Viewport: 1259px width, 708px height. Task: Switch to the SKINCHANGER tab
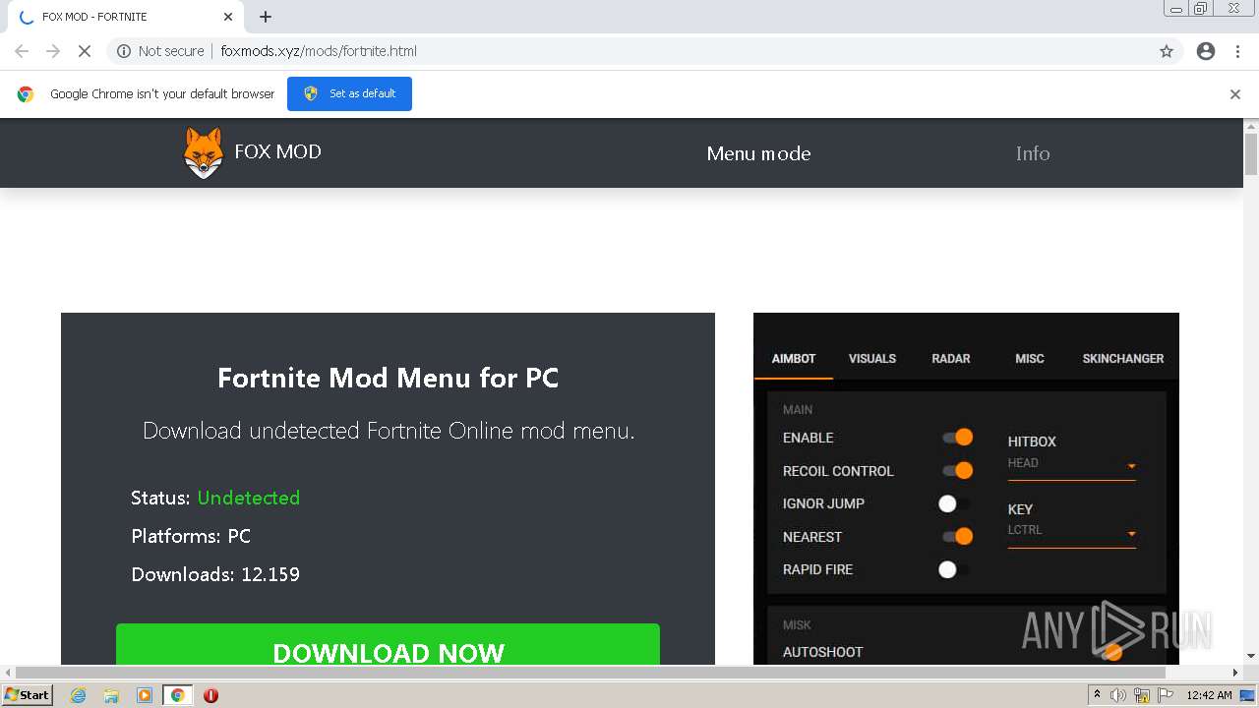point(1123,359)
